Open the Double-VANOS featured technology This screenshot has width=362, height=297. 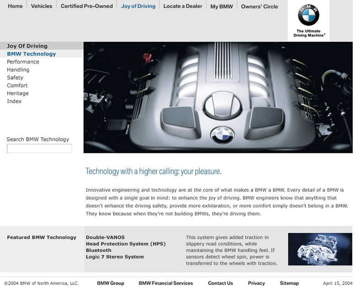pos(105,237)
